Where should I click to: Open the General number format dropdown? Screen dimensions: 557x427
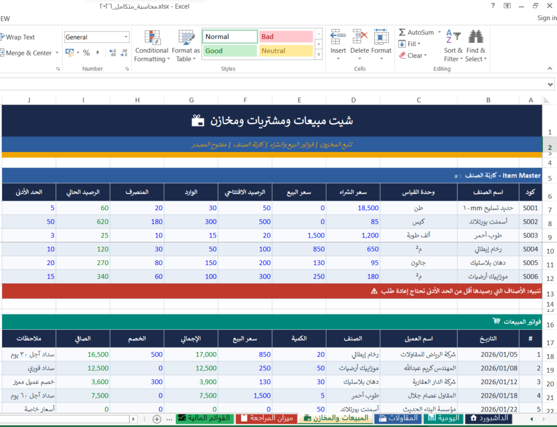[x=126, y=37]
